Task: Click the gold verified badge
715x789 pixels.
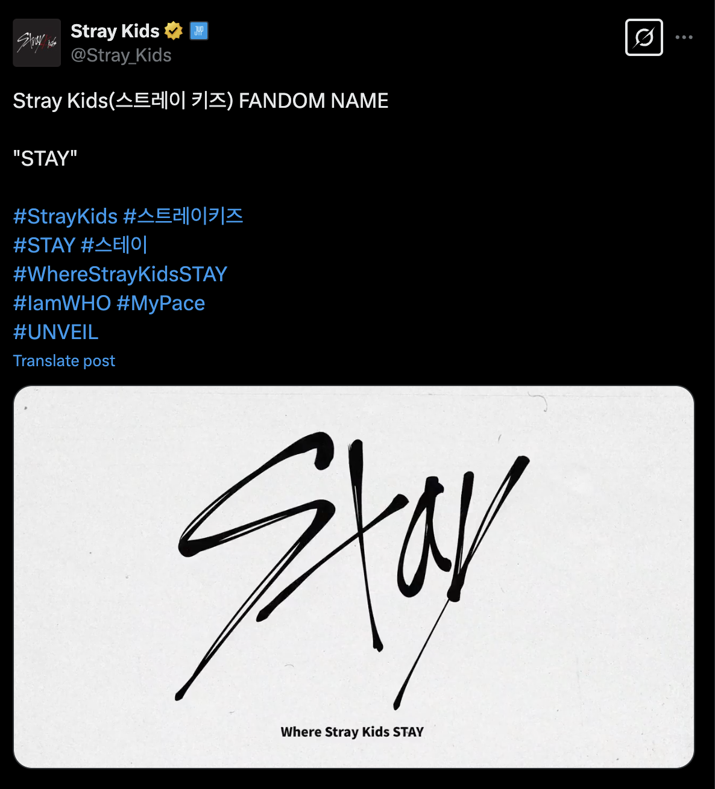Action: 174,31
